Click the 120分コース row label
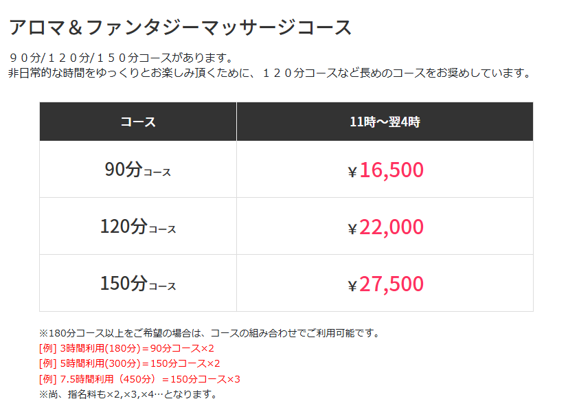This screenshot has height=410, width=579. [137, 227]
